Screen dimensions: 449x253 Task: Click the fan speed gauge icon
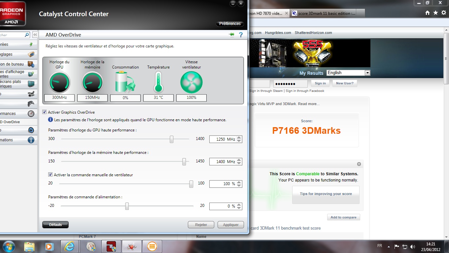(x=191, y=82)
